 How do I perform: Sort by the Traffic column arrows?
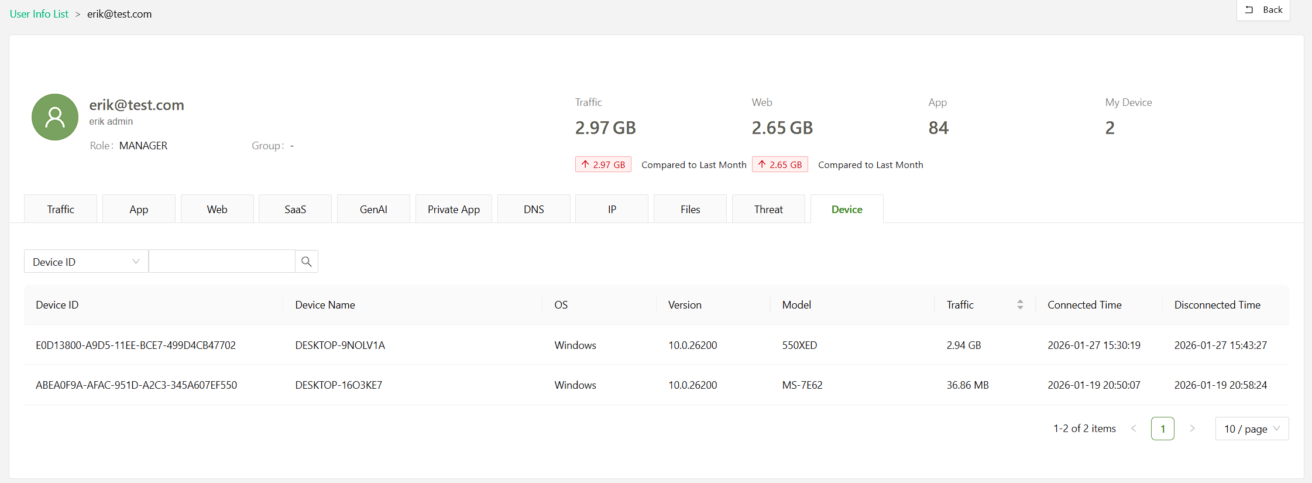click(x=1020, y=304)
